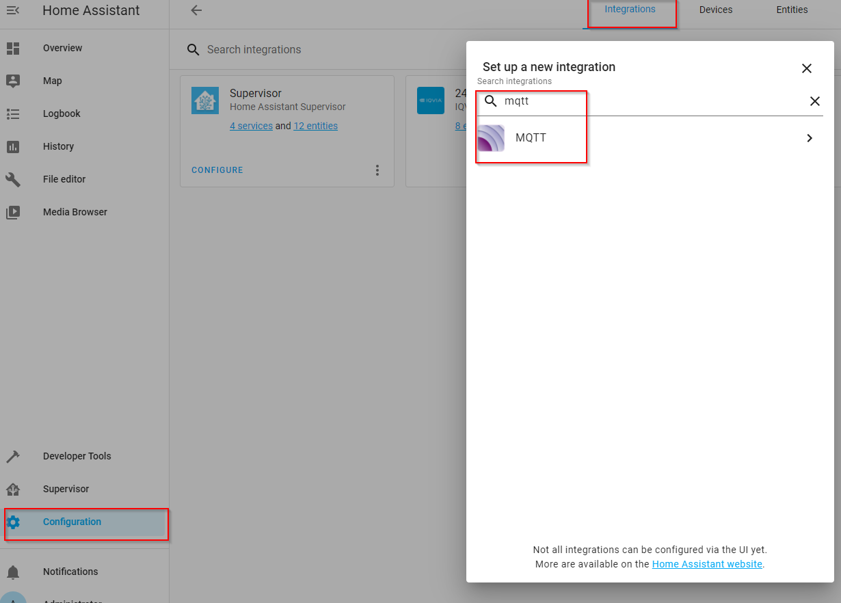Select Configuration in the sidebar
This screenshot has height=603, width=841.
pyautogui.click(x=84, y=522)
